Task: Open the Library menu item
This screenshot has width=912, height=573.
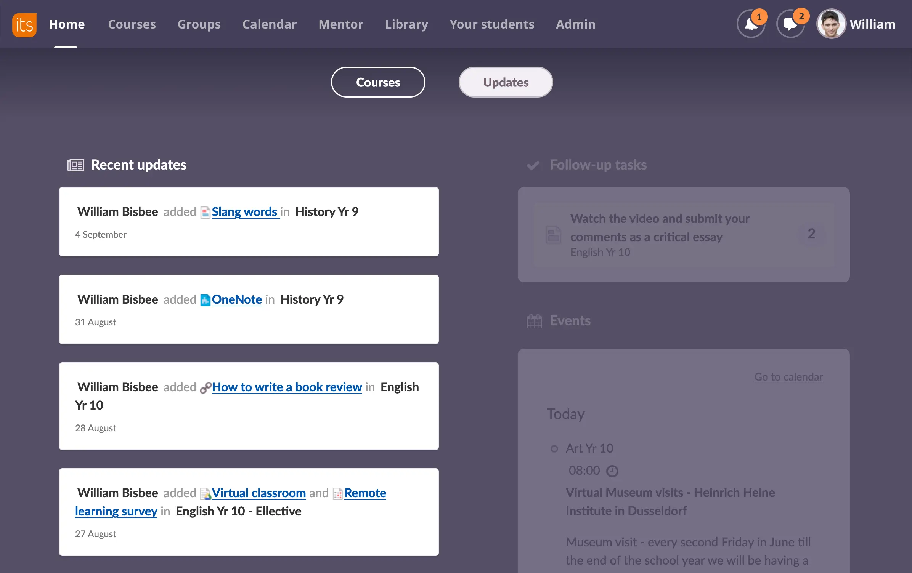Action: tap(406, 24)
